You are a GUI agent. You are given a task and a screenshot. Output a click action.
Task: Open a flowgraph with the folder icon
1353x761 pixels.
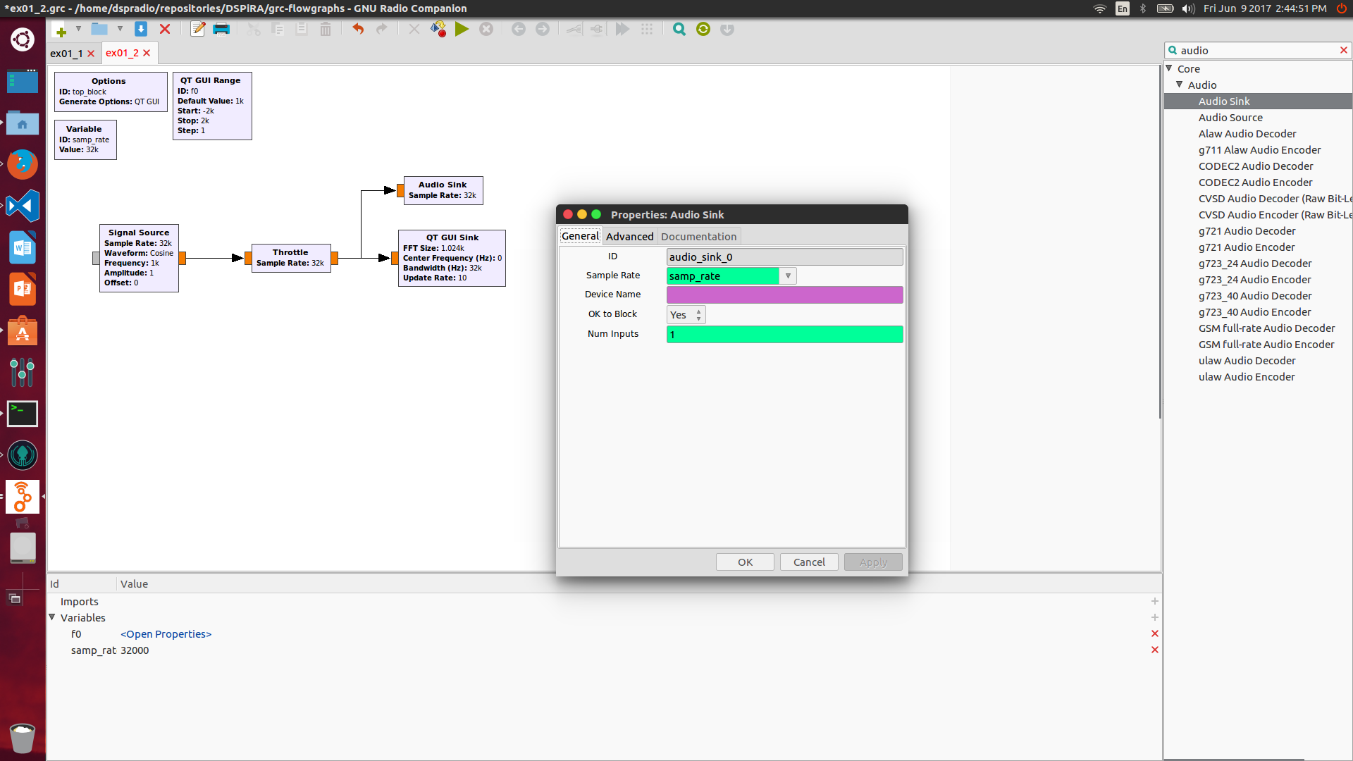99,29
